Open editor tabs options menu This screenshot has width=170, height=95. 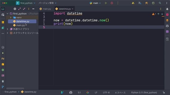(x=161, y=9)
